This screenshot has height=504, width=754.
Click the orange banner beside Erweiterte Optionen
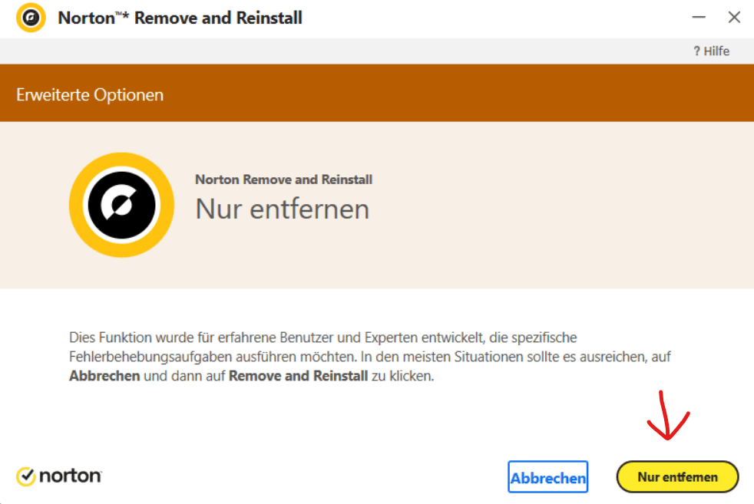pos(457,93)
